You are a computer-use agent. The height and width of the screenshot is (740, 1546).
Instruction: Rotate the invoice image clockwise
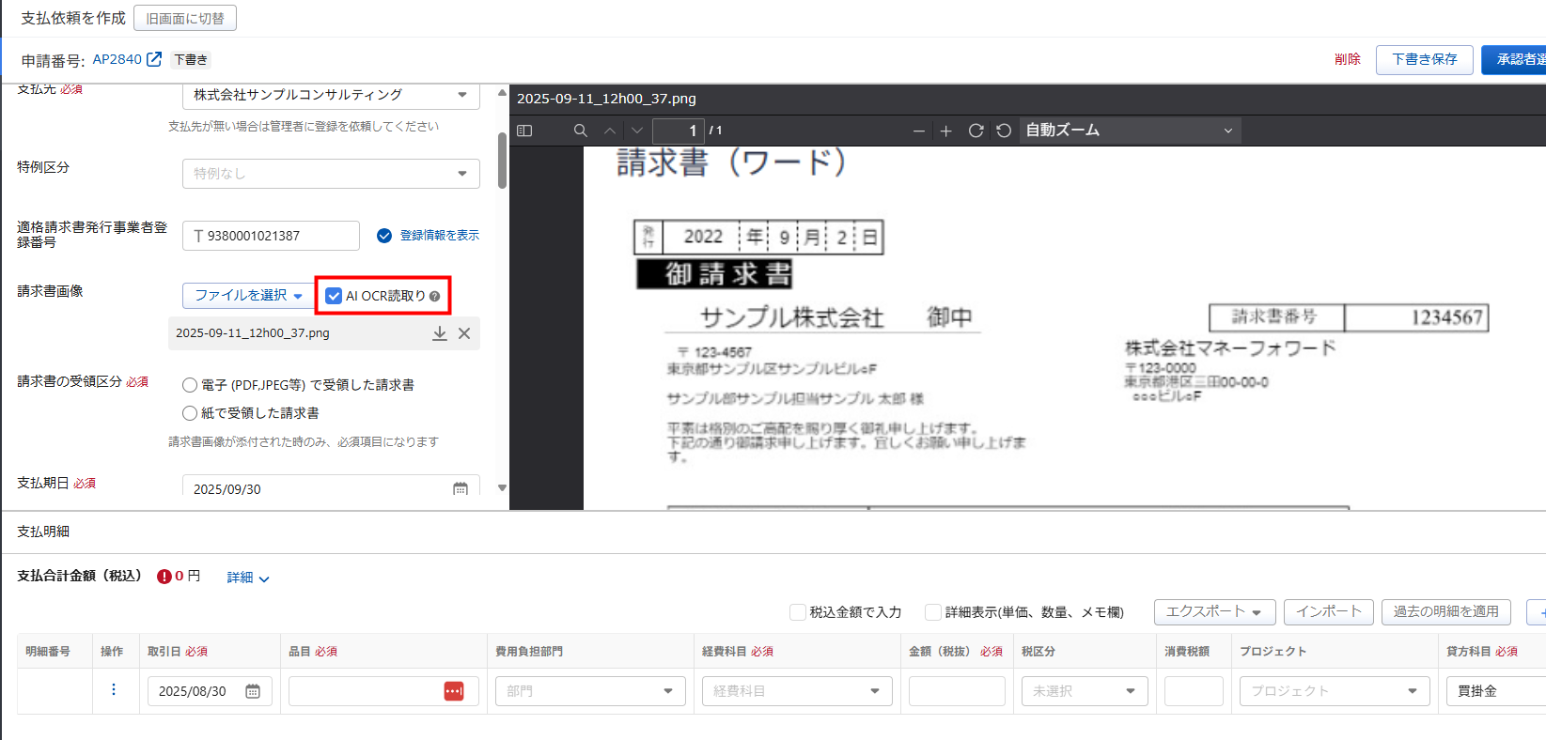pyautogui.click(x=976, y=131)
